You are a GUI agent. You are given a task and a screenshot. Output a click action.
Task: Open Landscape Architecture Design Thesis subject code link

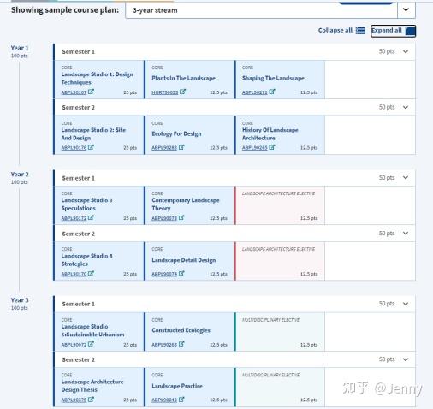[74, 400]
